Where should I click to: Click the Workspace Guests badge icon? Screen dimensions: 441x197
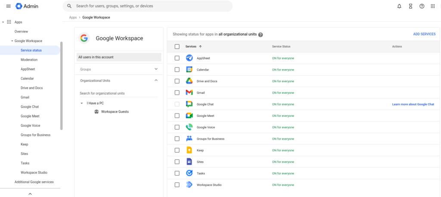[96, 111]
